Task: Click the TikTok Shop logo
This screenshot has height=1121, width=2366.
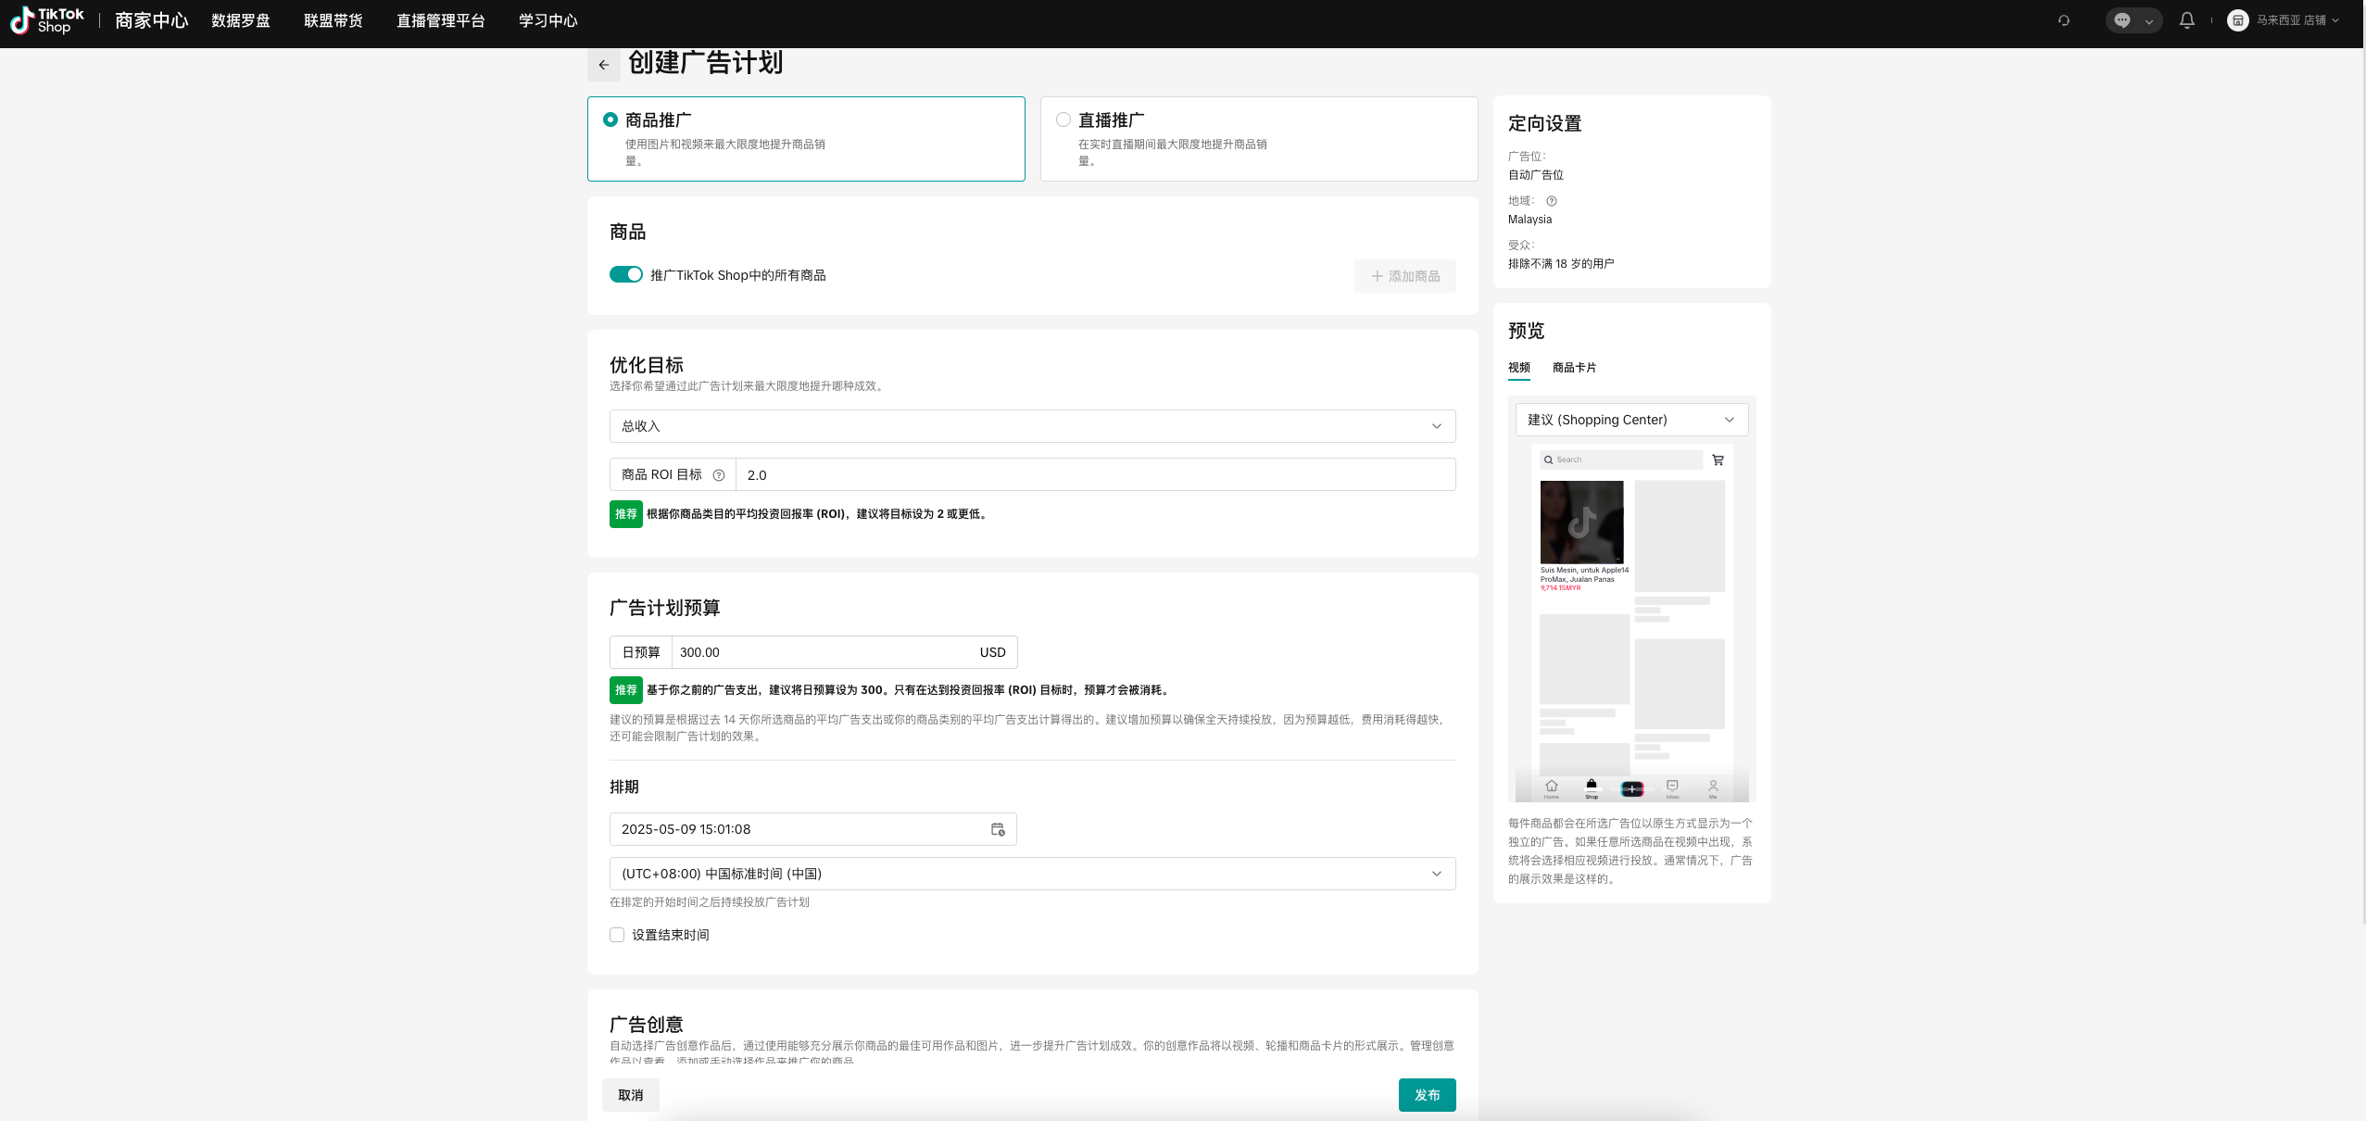Action: (47, 20)
